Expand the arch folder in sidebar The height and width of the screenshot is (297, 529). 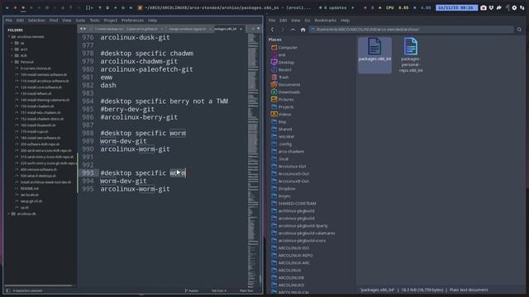(x=12, y=49)
